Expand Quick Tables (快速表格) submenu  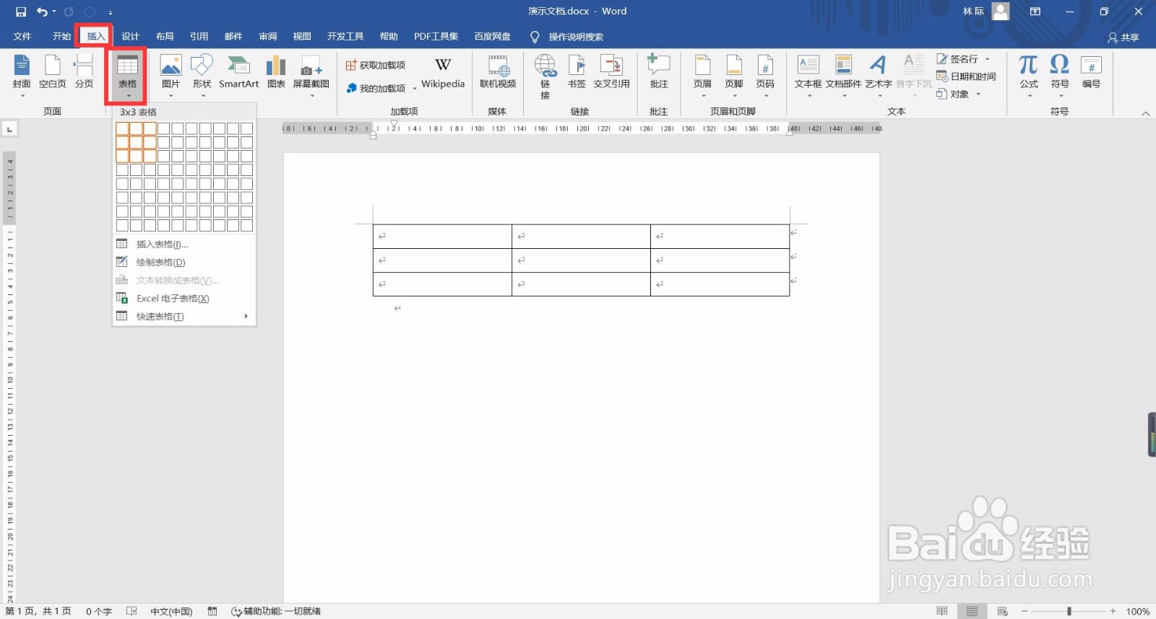point(246,316)
